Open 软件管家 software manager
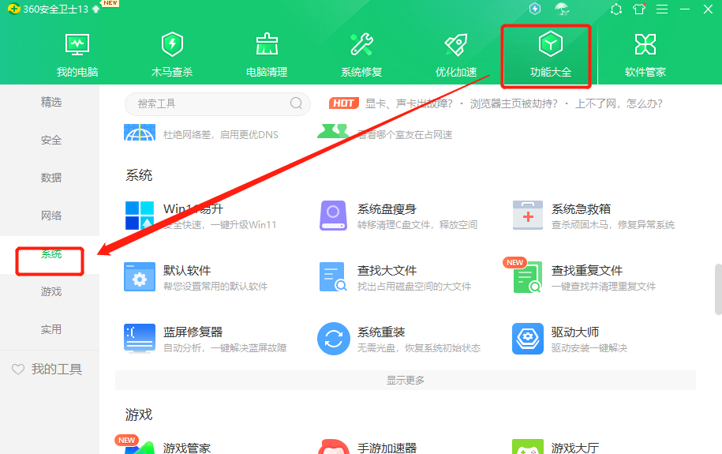Image resolution: width=722 pixels, height=454 pixels. click(645, 54)
